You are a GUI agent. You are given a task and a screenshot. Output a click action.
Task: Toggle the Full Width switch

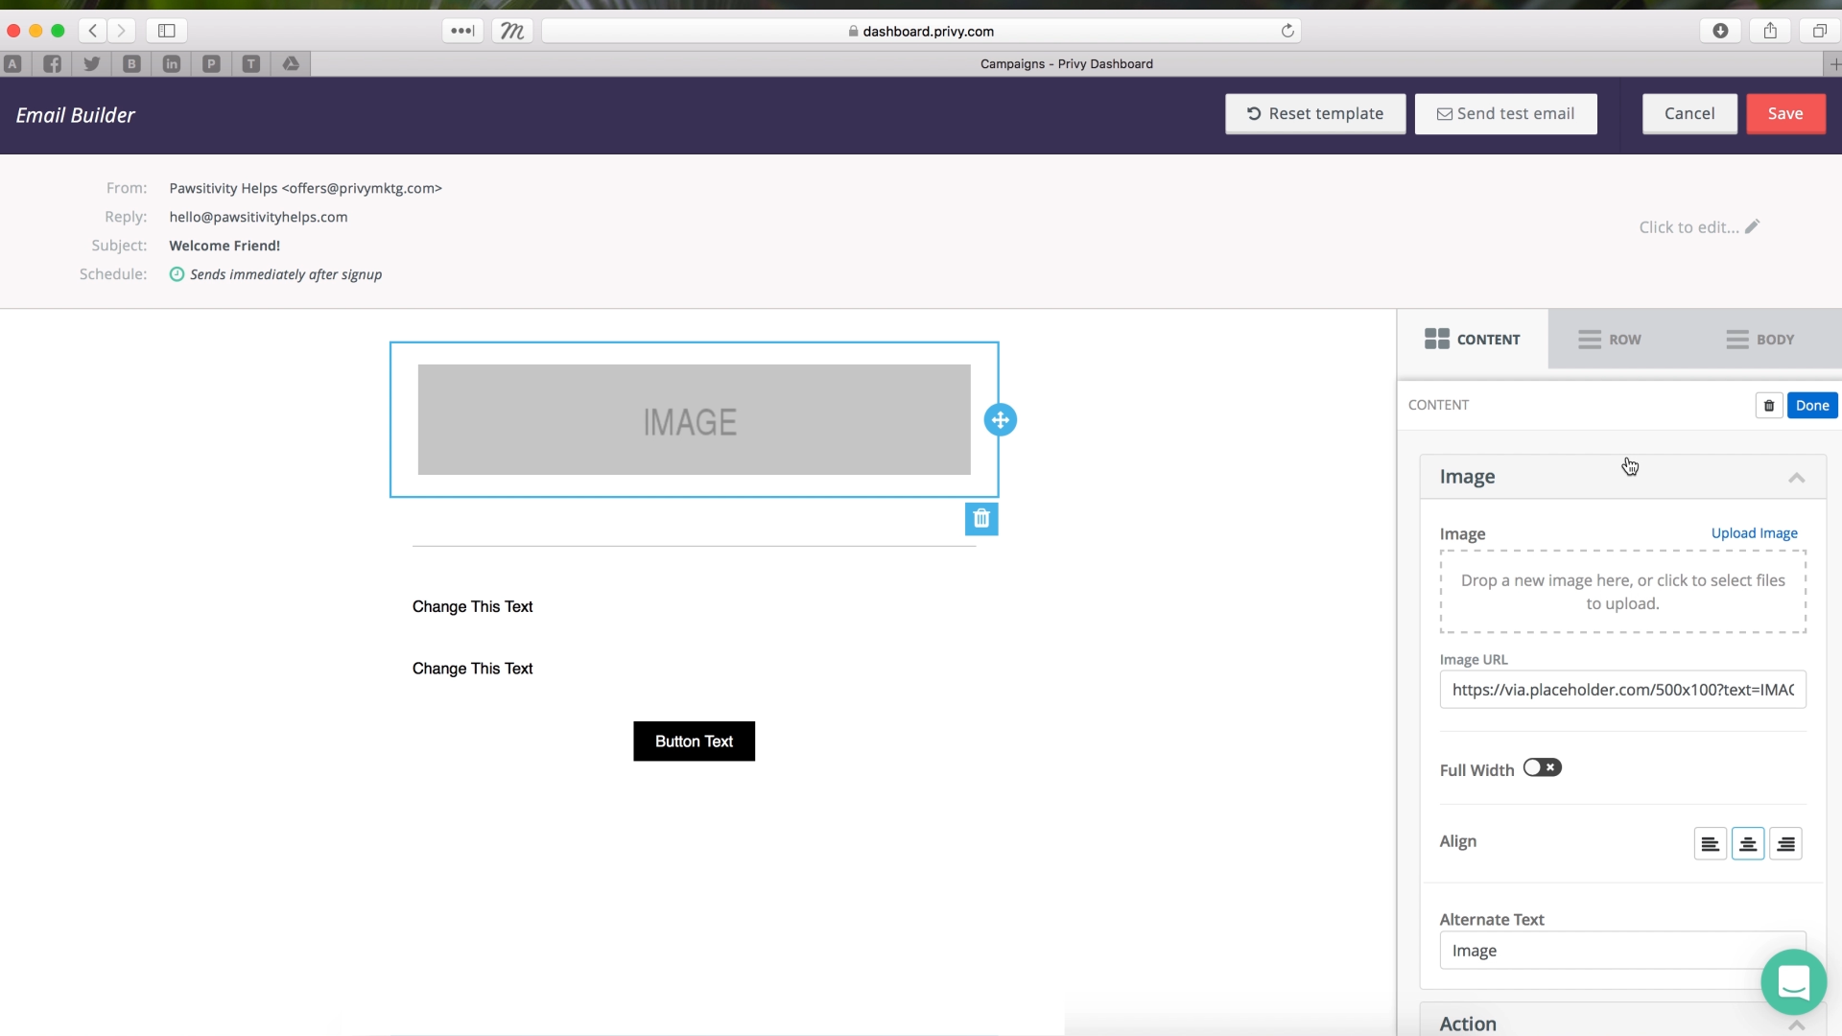(x=1542, y=767)
